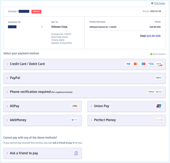Viewport: 170px width, 163px height.
Task: Click the red UNPAID status badge
Action: 36,11
